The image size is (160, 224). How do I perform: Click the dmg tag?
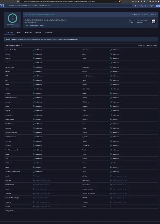pyautogui.click(x=27, y=26)
